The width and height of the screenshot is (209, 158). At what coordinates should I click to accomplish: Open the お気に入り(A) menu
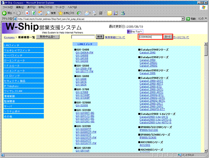click(x=45, y=7)
